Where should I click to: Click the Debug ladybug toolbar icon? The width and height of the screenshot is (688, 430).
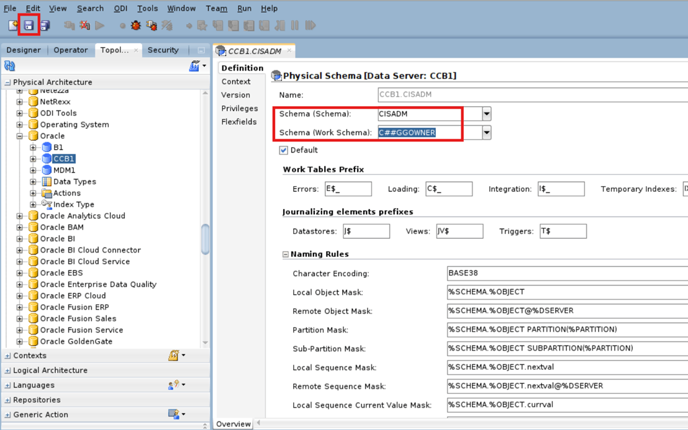pos(135,25)
